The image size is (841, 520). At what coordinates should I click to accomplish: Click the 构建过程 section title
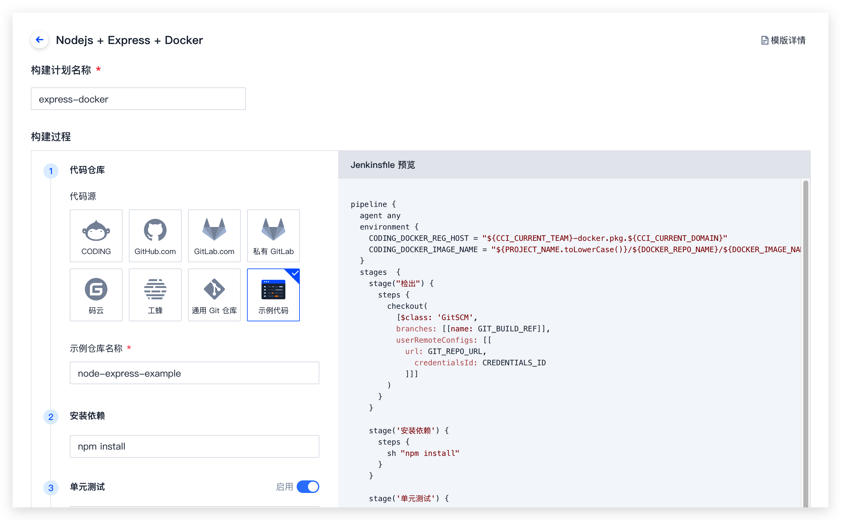[51, 137]
